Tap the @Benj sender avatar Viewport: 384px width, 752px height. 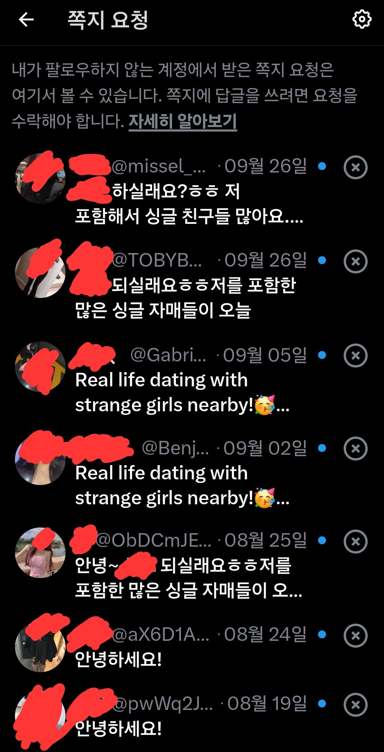[x=40, y=460]
